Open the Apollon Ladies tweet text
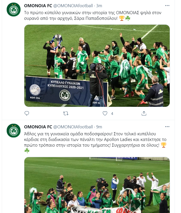The height and width of the screenshot is (213, 181). (95, 142)
